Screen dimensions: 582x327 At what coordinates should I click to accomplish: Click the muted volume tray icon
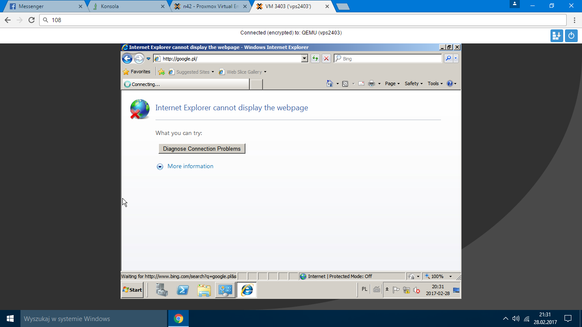point(417,290)
